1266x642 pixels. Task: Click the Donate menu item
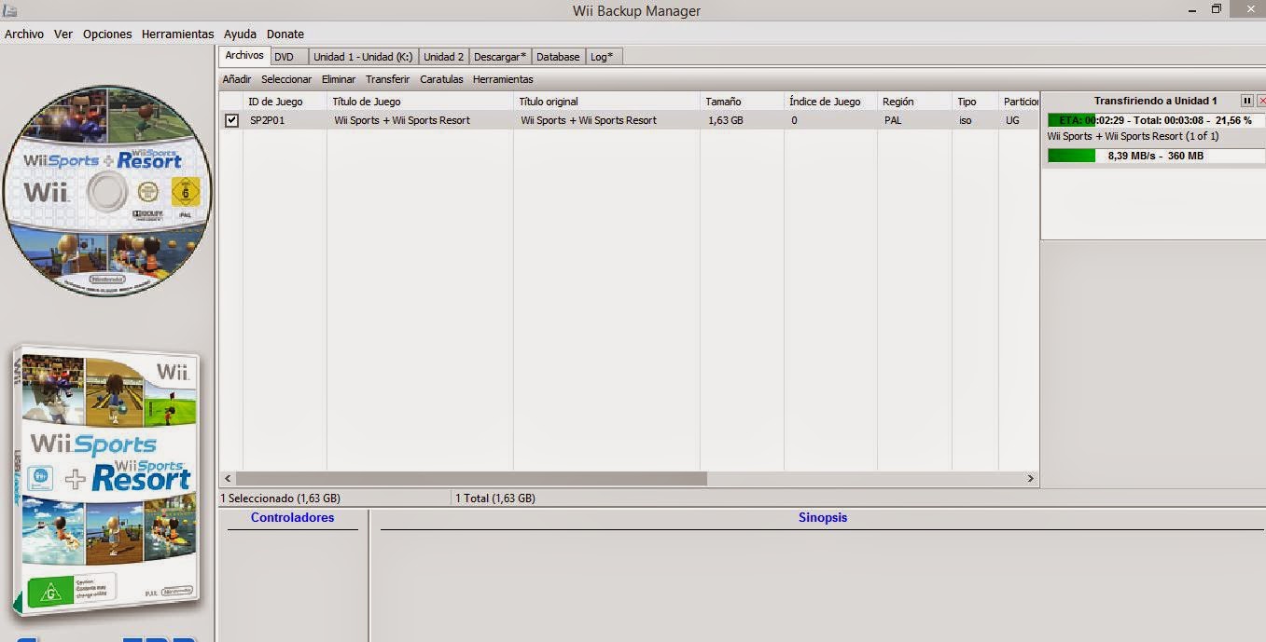point(285,34)
